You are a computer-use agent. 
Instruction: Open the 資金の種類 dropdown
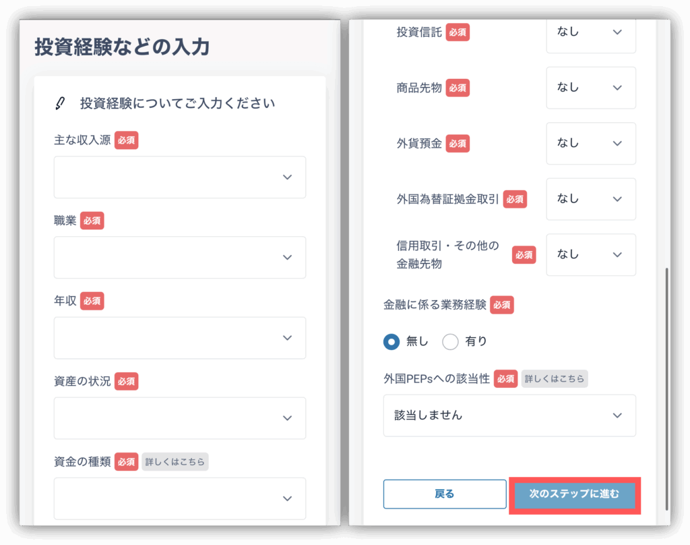click(180, 498)
